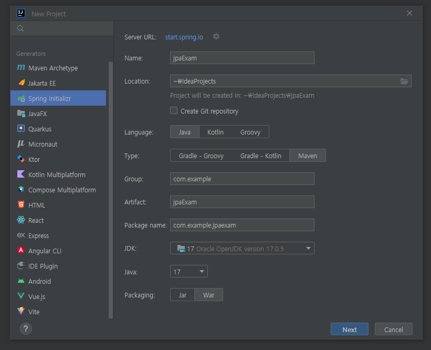Choose Maven build type
Viewport: 431px width, 350px height.
[308, 156]
